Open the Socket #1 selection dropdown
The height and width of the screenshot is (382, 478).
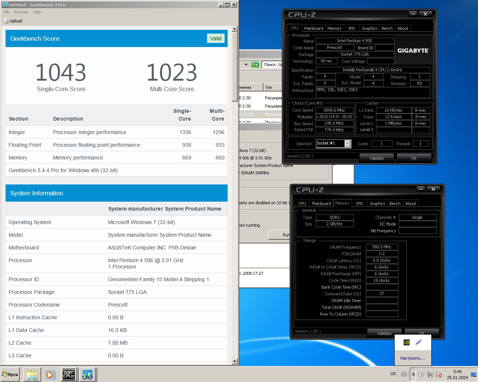348,143
